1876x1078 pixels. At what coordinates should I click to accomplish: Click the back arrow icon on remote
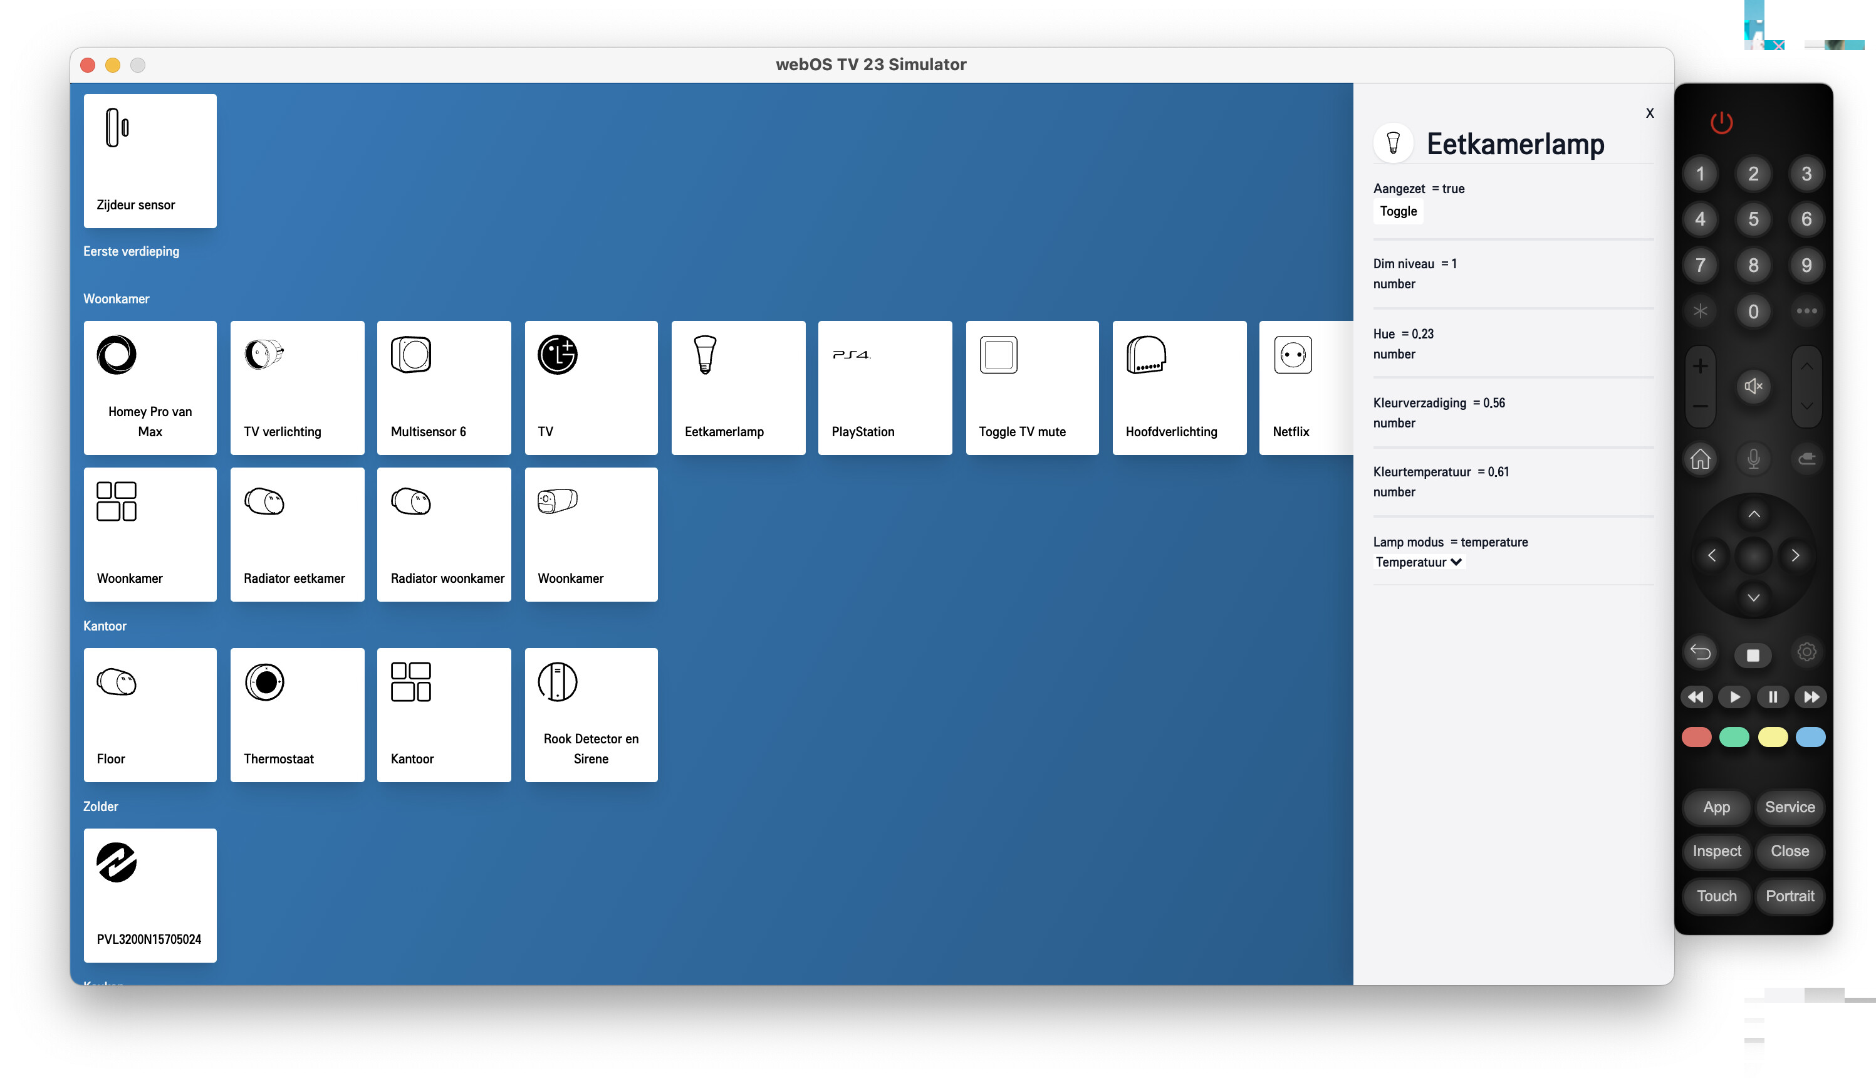pos(1700,652)
